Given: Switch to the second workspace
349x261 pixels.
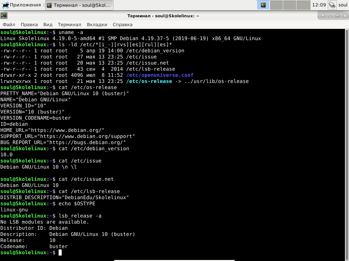Looking at the screenshot, I should [x=276, y=5].
